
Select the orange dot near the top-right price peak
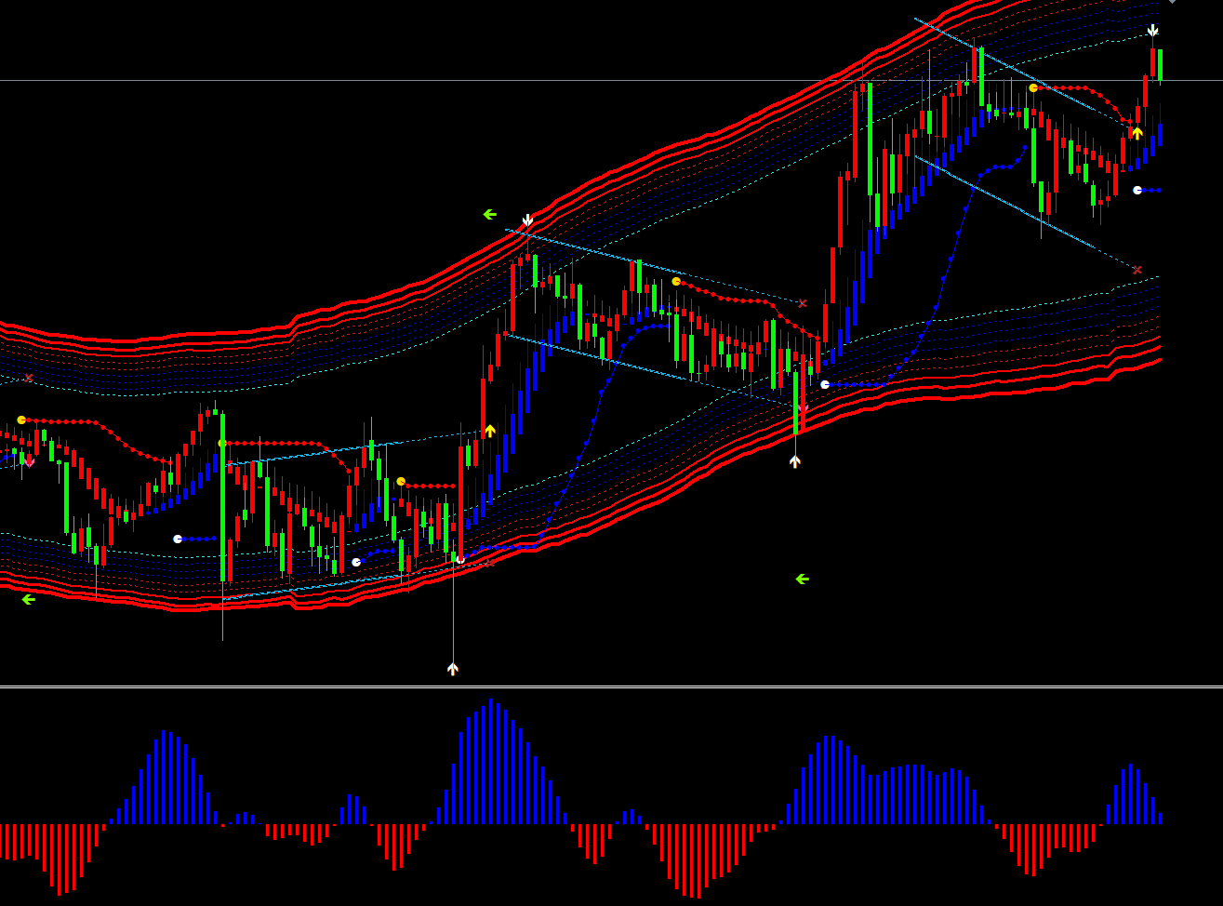click(x=1033, y=87)
